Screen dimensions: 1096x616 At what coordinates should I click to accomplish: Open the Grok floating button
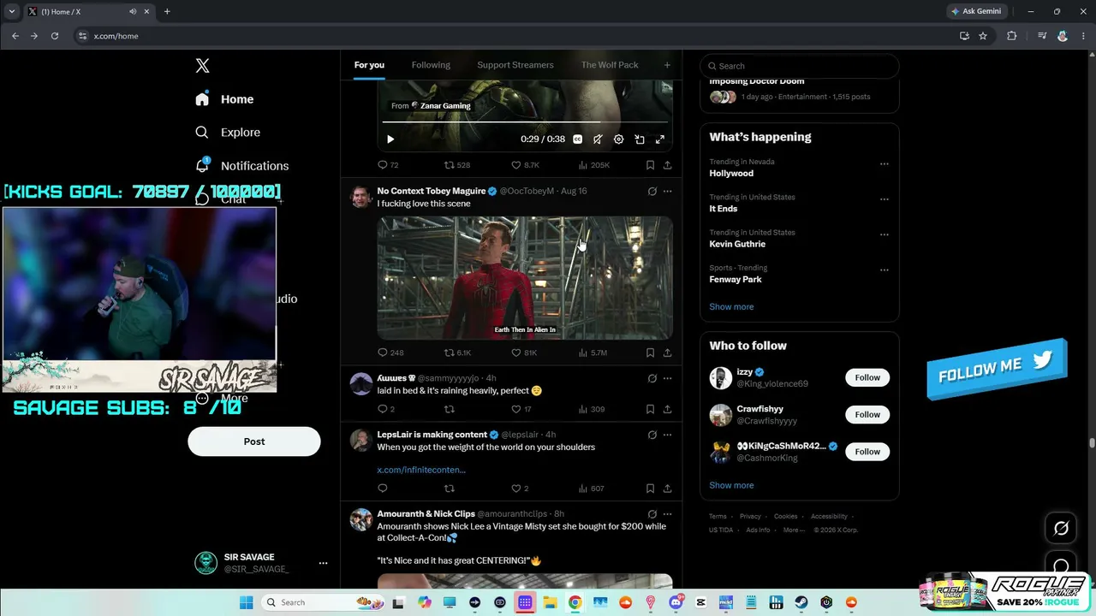(x=1061, y=529)
